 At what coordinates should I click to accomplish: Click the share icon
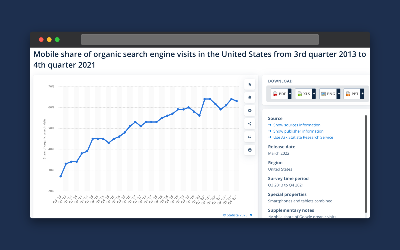point(250,124)
